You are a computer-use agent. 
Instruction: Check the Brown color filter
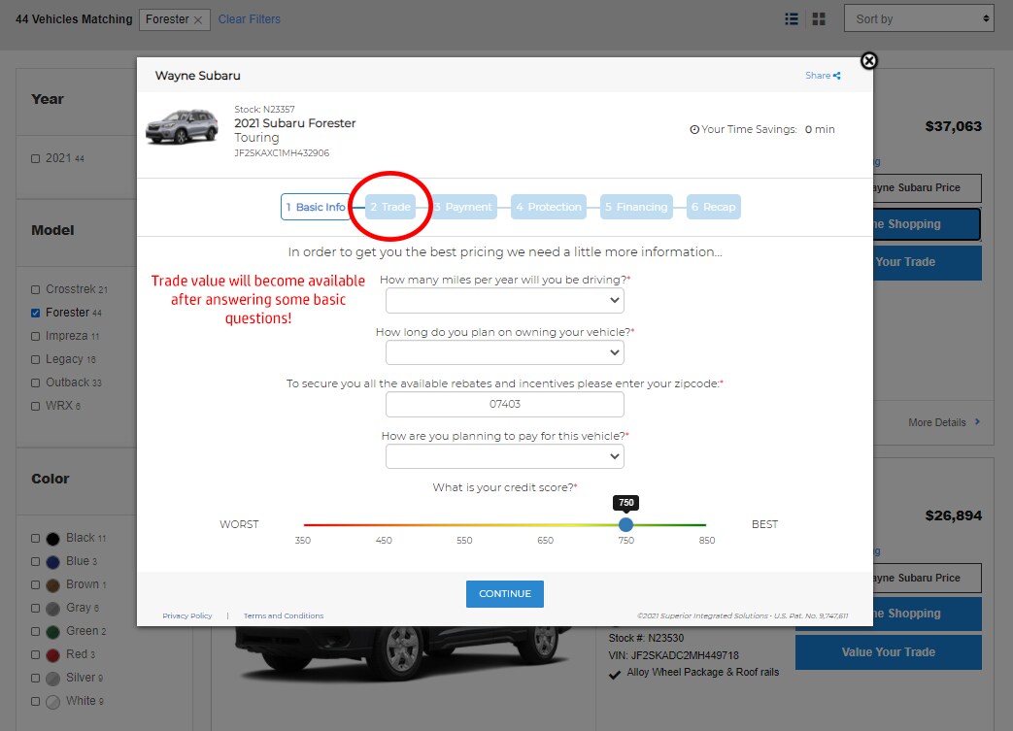tap(36, 585)
